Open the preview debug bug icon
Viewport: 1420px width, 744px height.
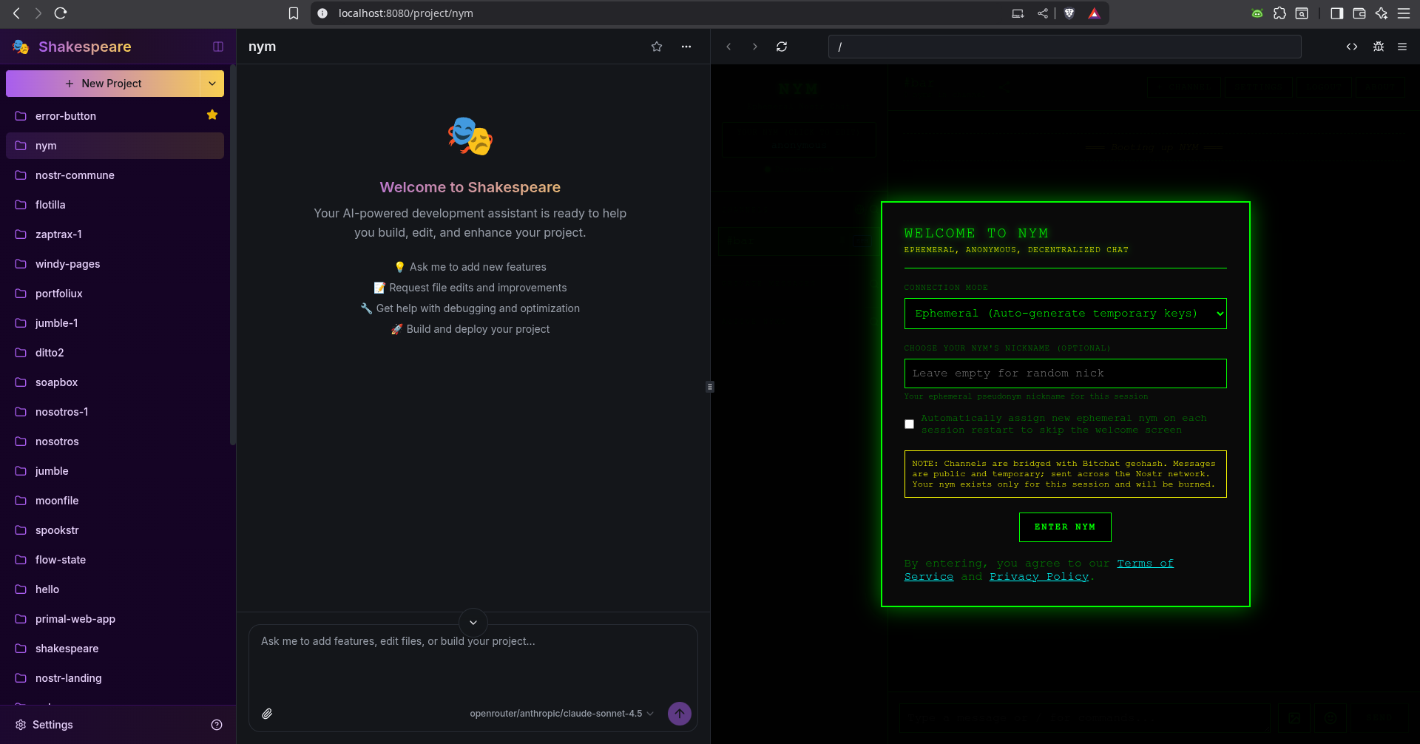(1378, 47)
